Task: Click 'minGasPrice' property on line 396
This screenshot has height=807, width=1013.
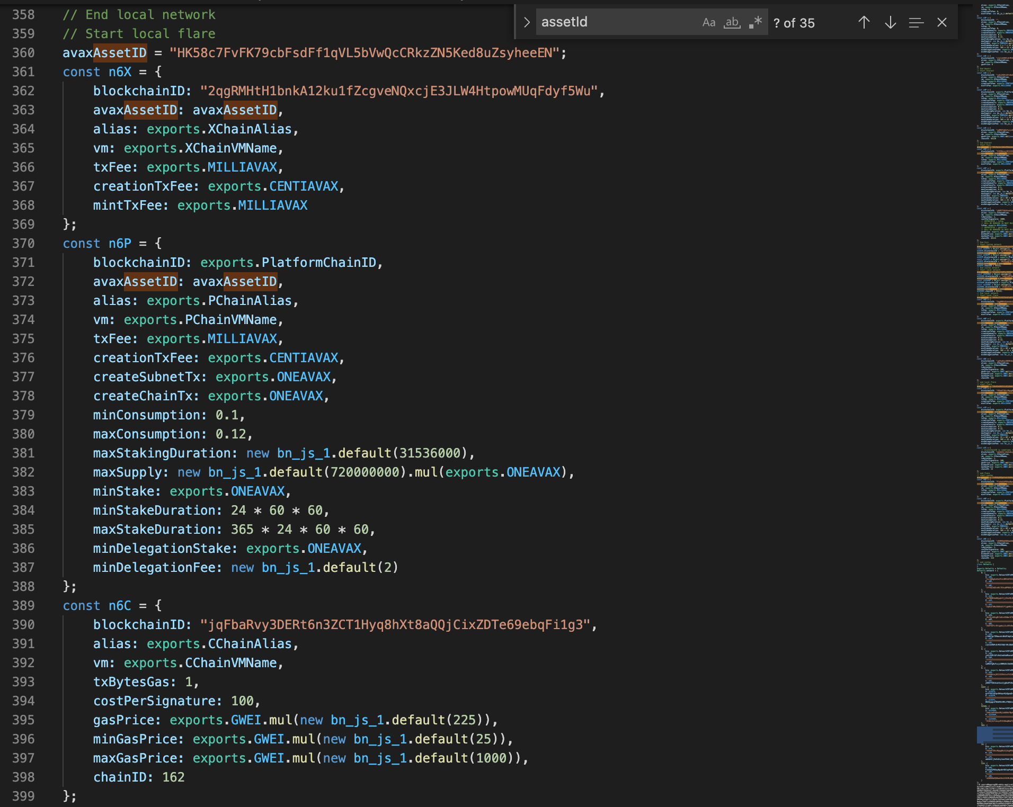Action: pyautogui.click(x=135, y=739)
